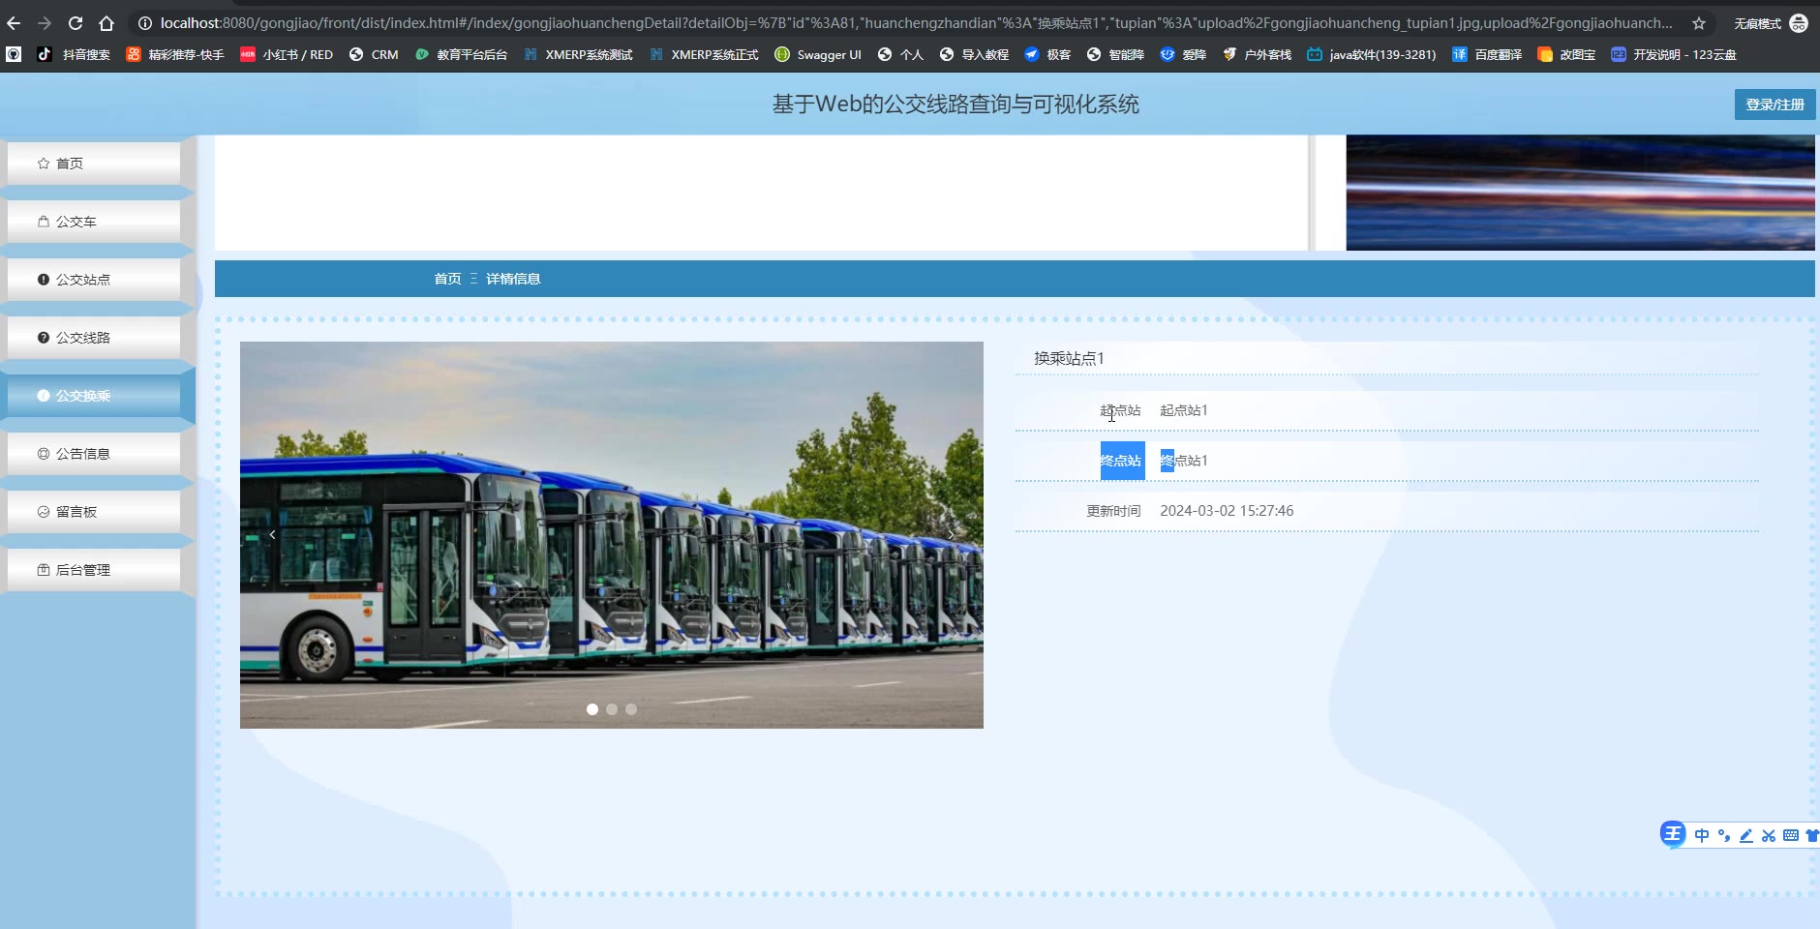Viewport: 1820px width, 929px height.
Task: Select 公交换乘 in the sidebar
Action: tap(94, 396)
